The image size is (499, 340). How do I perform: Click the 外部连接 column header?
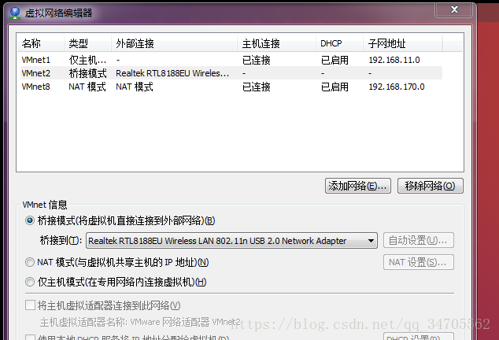coord(174,43)
